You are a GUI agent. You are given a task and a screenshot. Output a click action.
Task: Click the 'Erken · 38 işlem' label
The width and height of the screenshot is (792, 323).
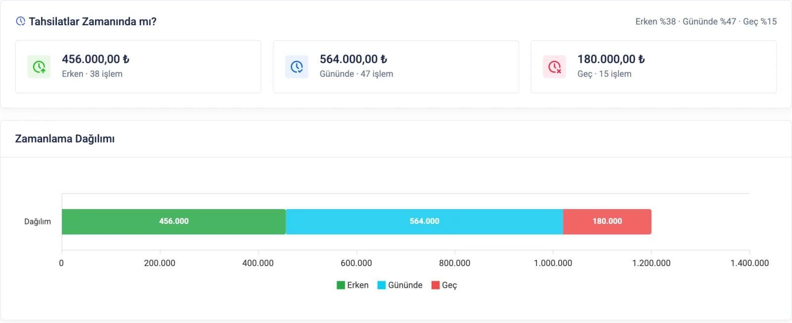[x=92, y=74]
